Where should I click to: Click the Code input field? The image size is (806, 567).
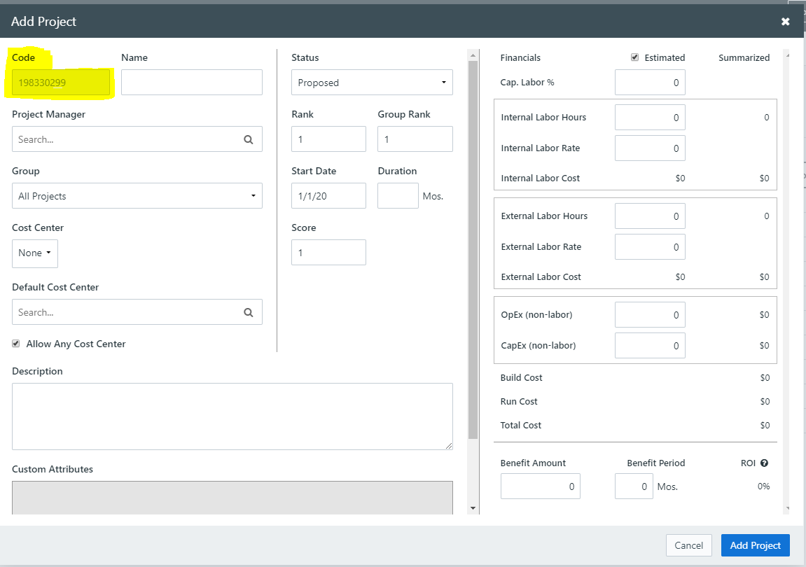[61, 82]
